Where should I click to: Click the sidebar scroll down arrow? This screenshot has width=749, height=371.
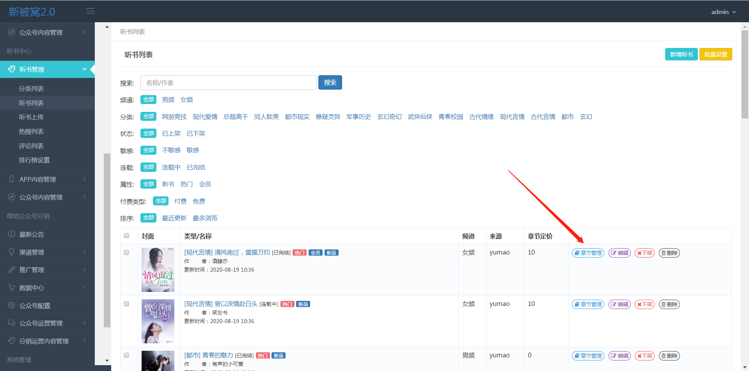click(x=107, y=360)
